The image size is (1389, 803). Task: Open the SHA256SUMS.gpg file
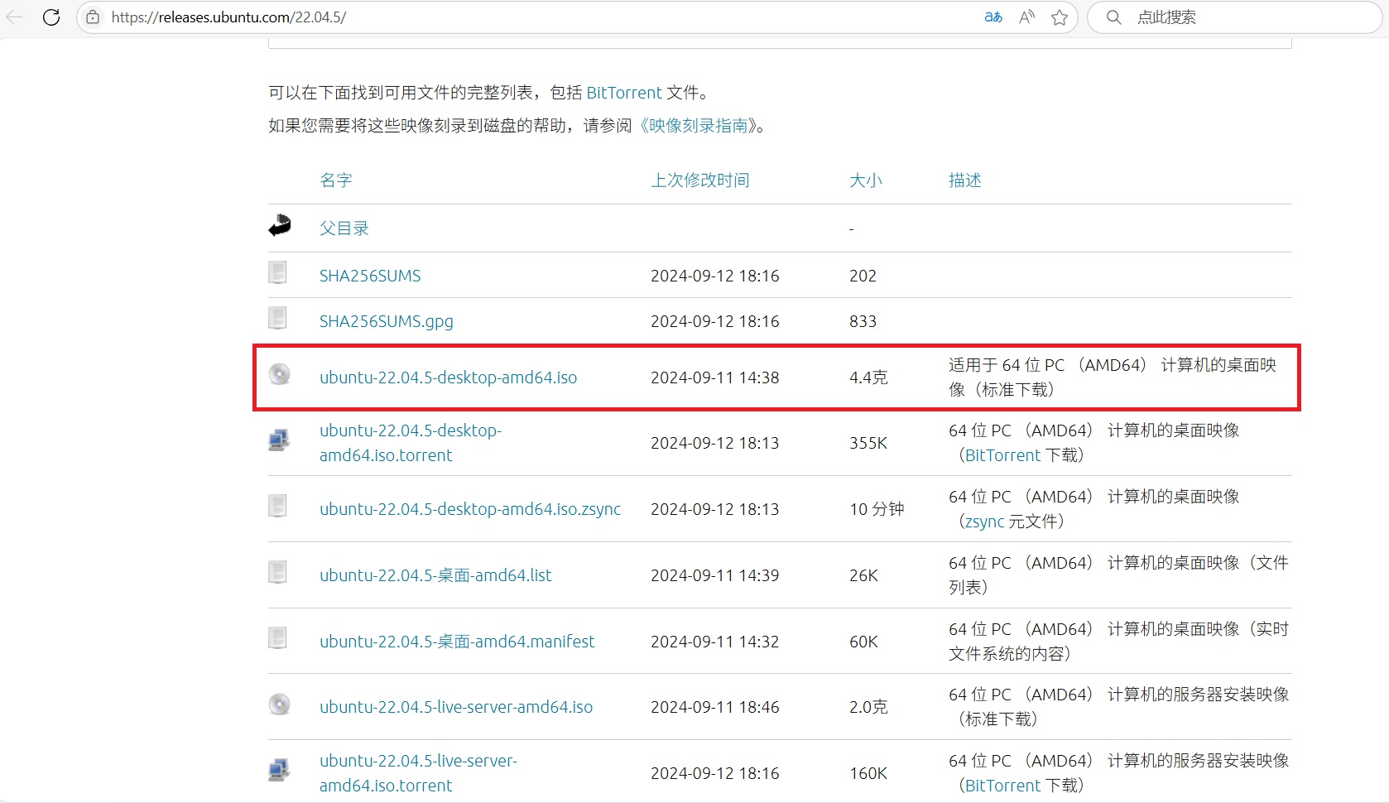[x=386, y=321]
